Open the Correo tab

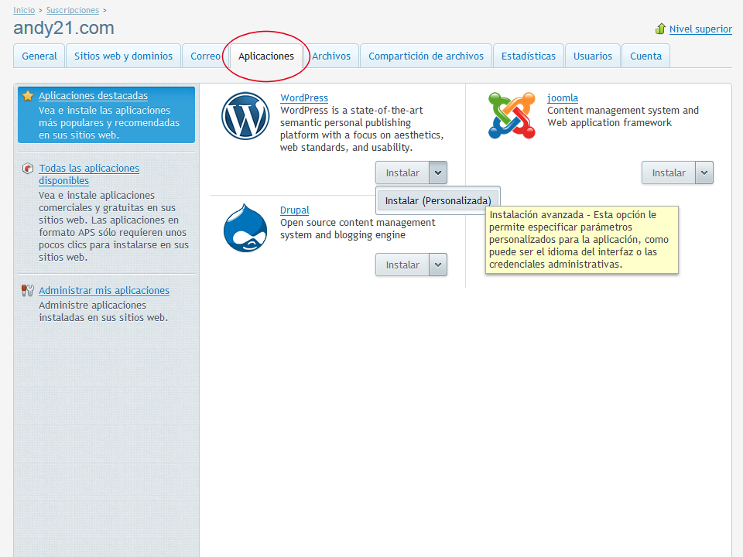coord(205,56)
